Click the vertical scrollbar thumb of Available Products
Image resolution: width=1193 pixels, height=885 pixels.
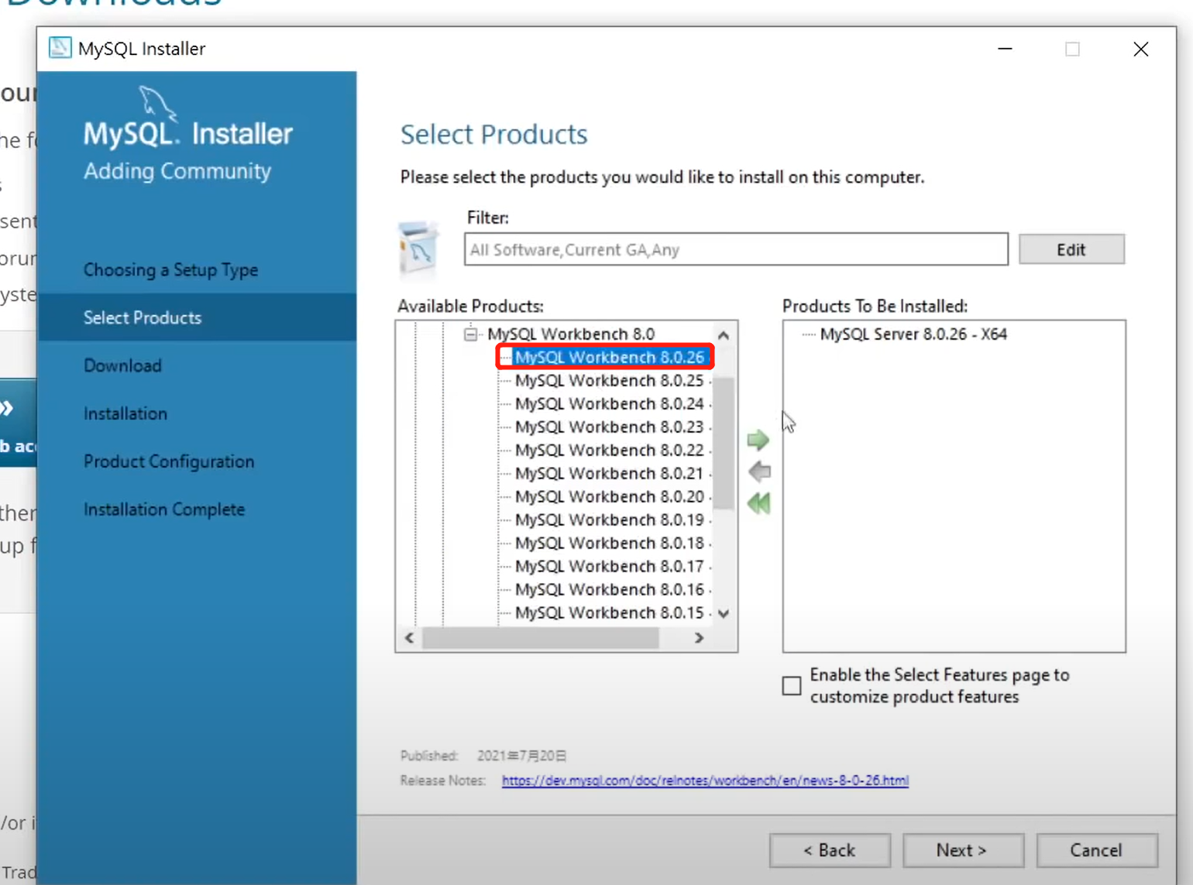(x=724, y=443)
